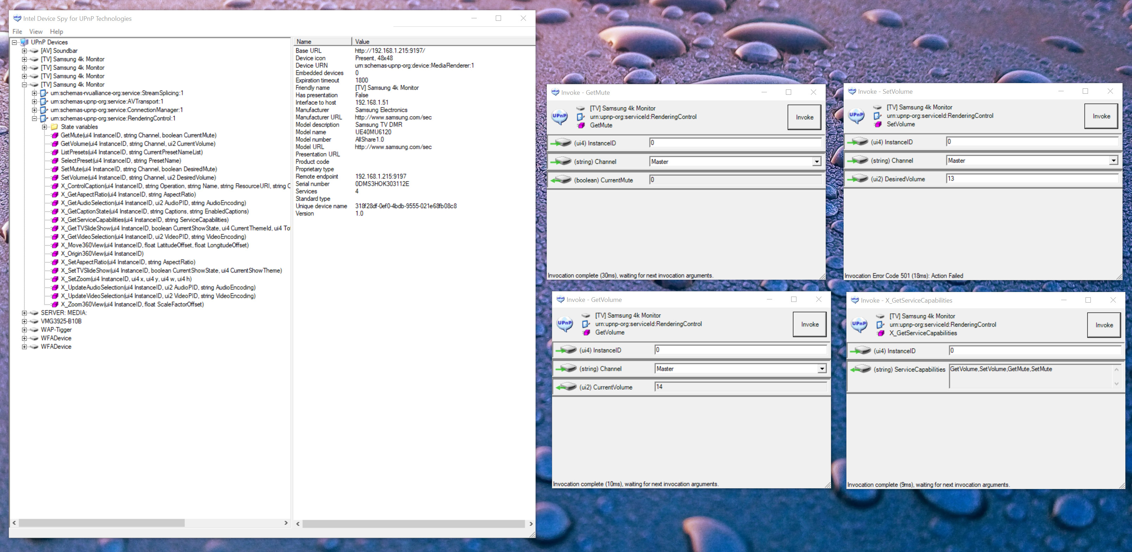Click the ListPresets action icon
The image size is (1132, 552).
[55, 153]
